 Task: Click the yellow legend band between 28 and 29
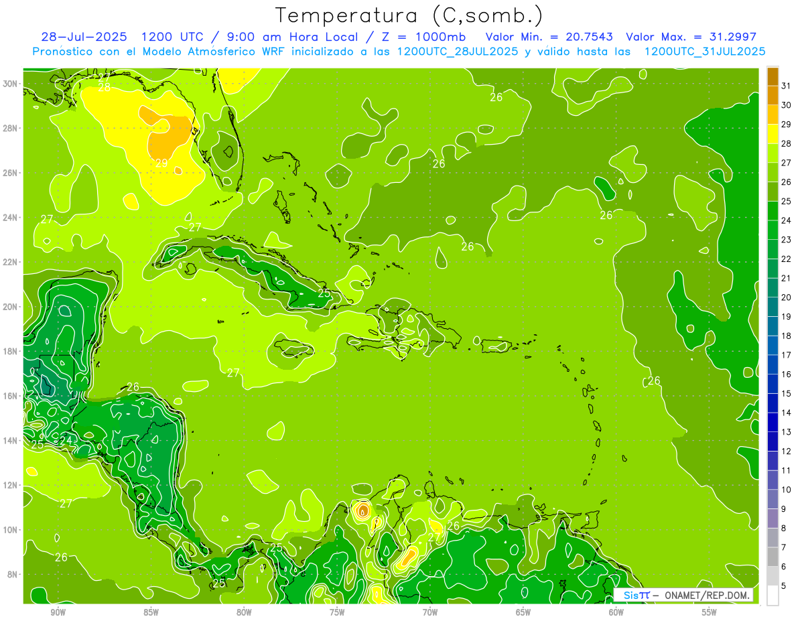click(x=773, y=134)
